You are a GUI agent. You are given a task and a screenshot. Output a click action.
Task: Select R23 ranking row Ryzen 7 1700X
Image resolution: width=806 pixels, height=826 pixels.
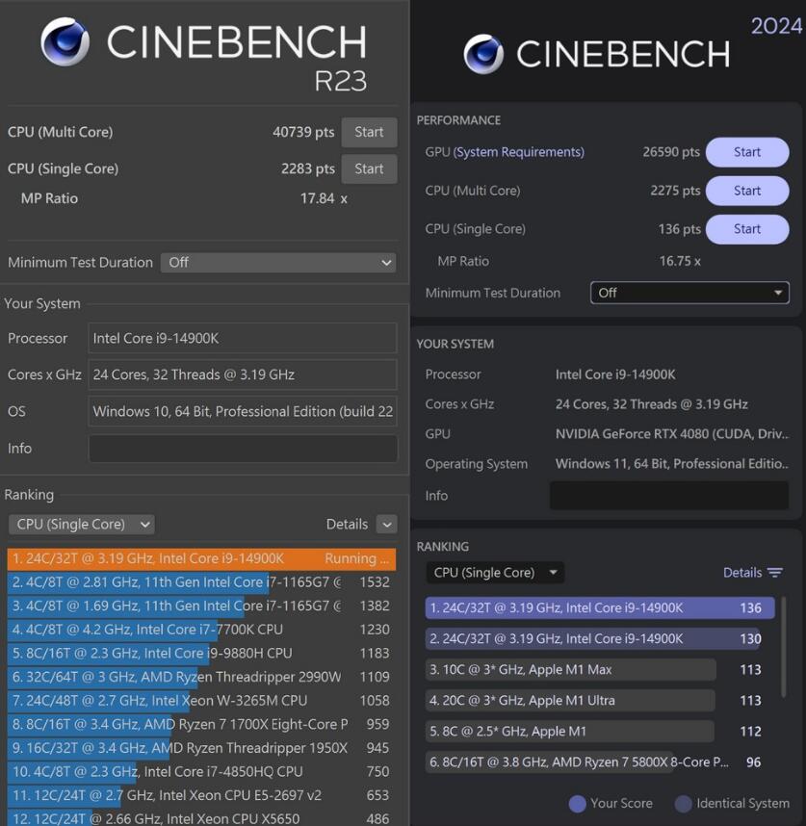point(202,725)
